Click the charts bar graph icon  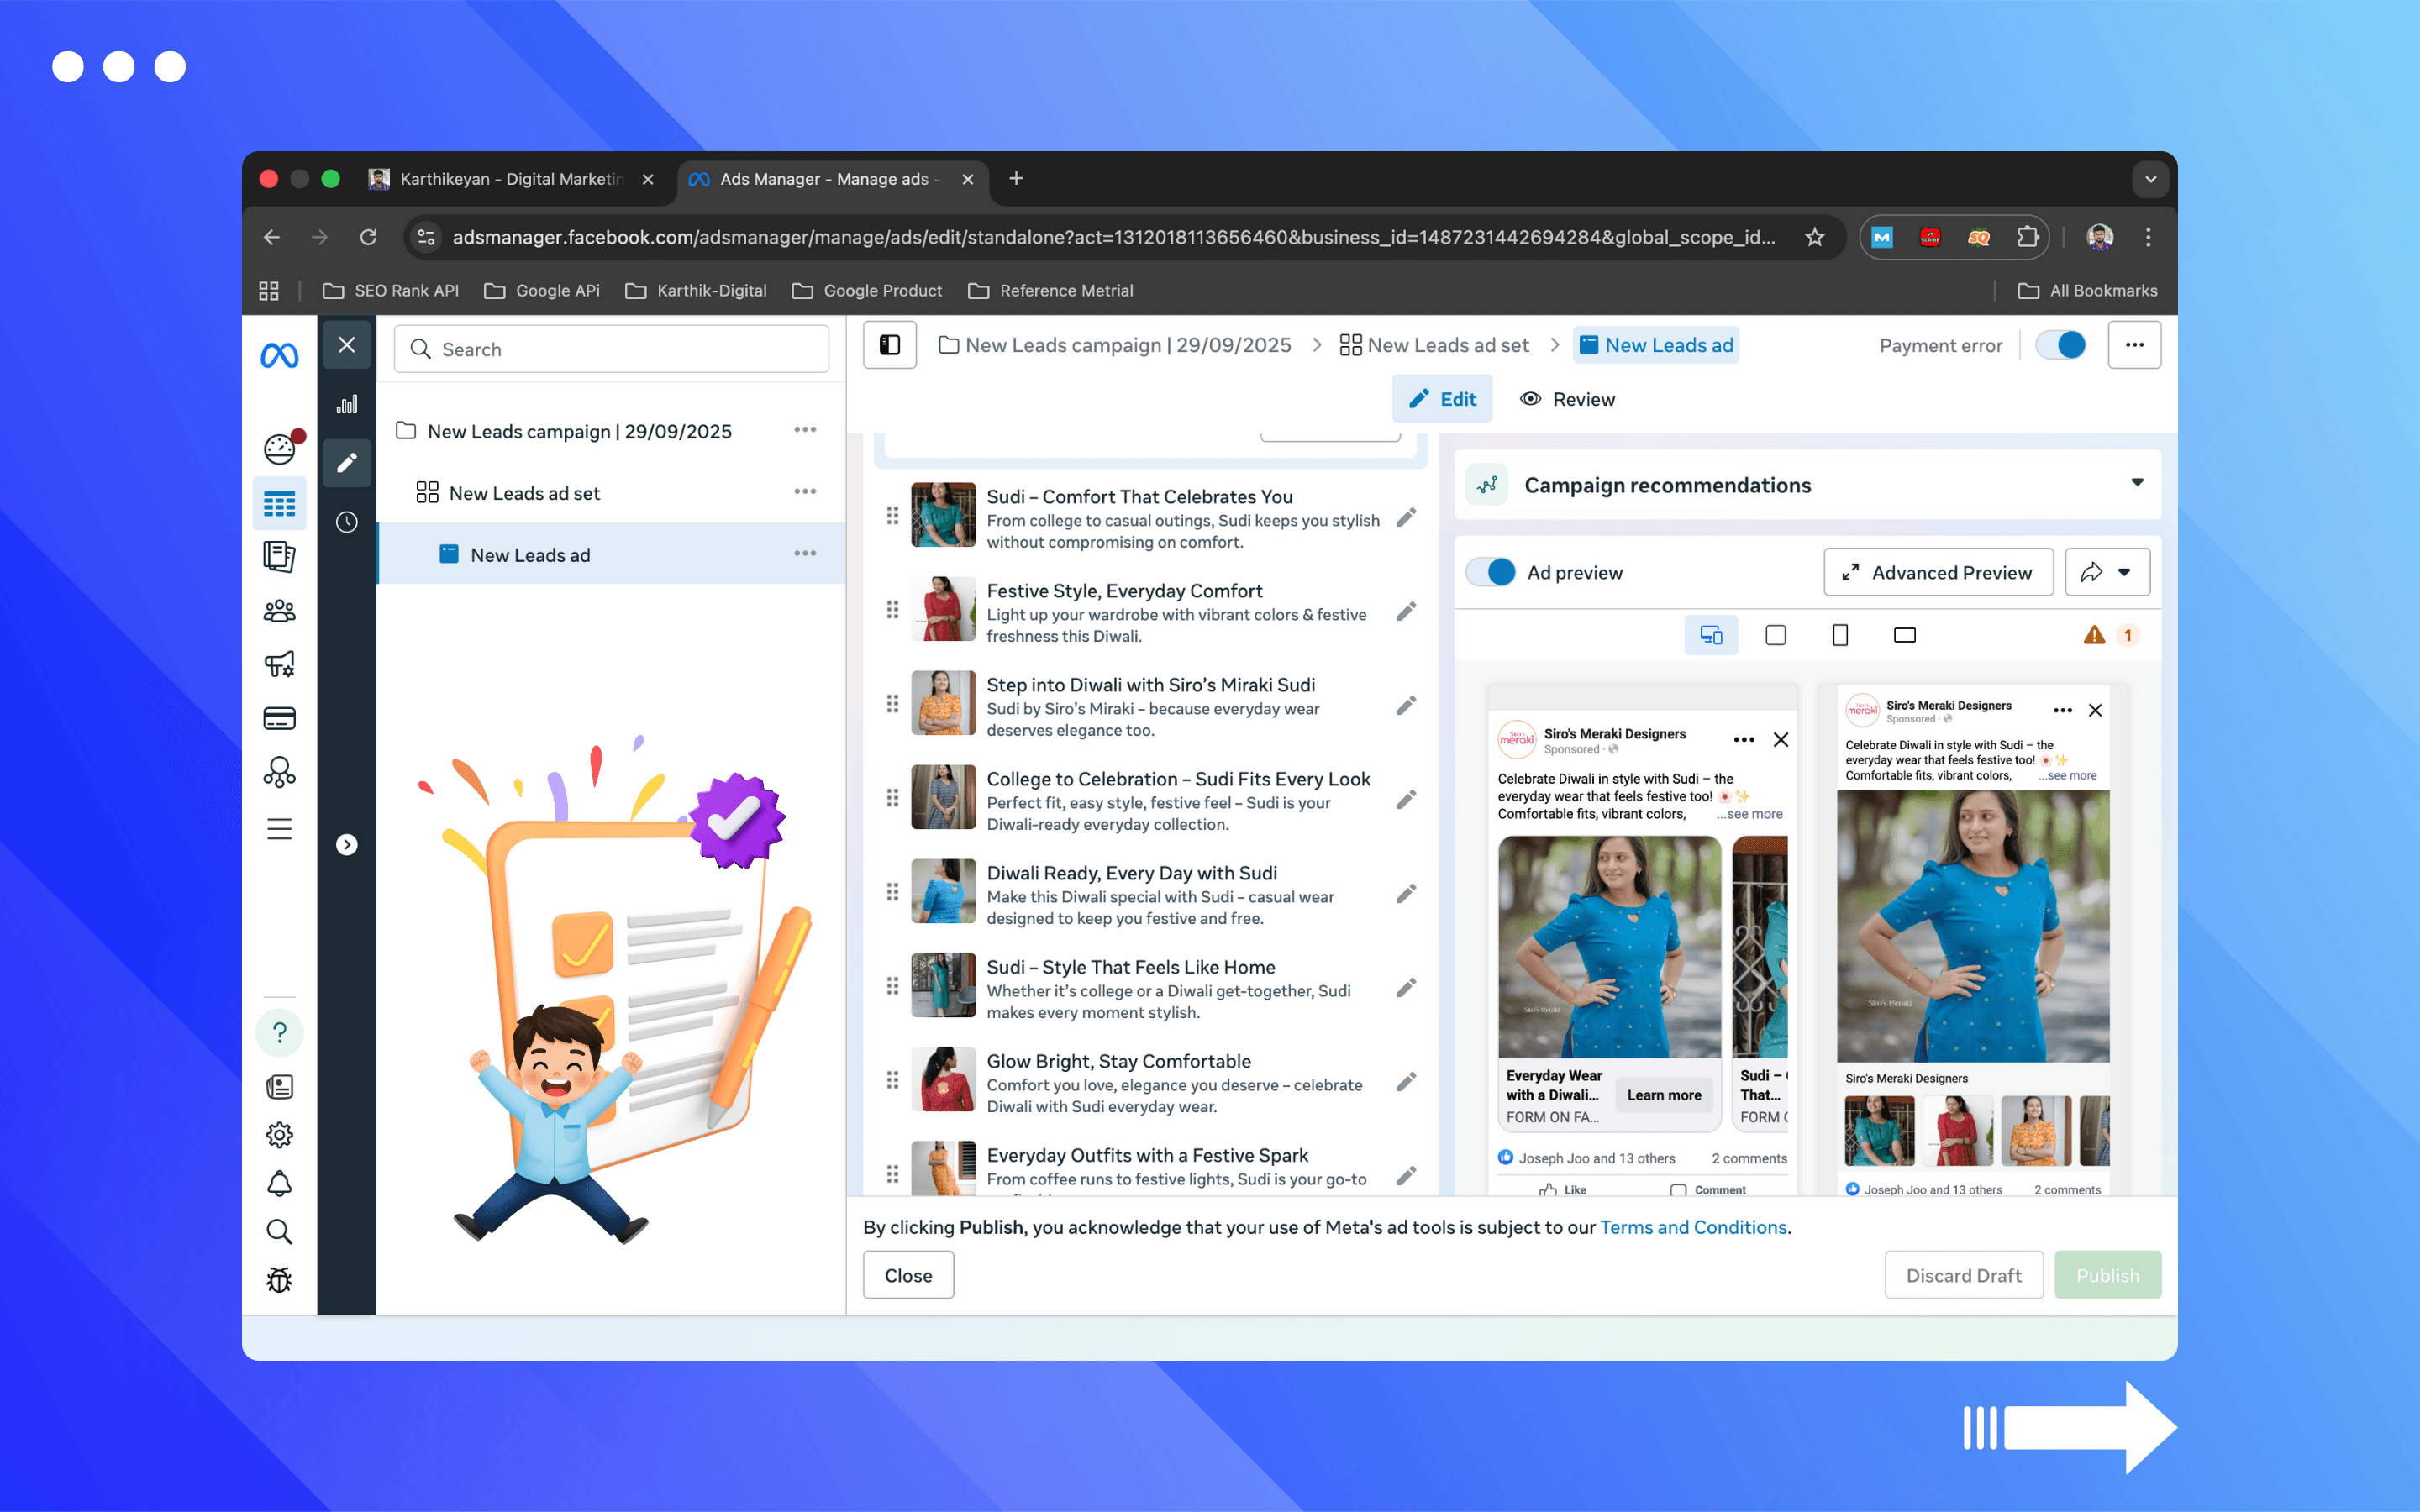point(347,405)
